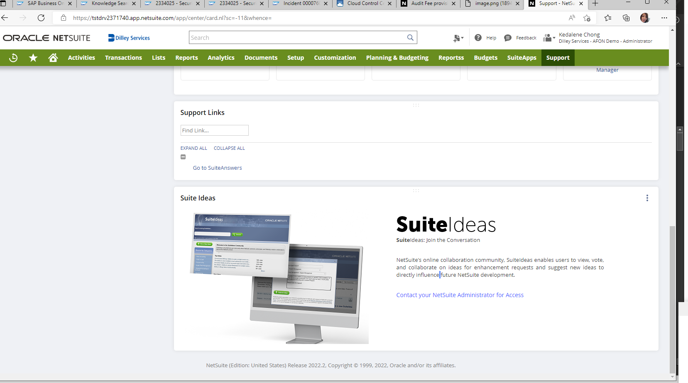Open the Roles switcher icon
Image resolution: width=688 pixels, height=383 pixels.
pos(546,37)
